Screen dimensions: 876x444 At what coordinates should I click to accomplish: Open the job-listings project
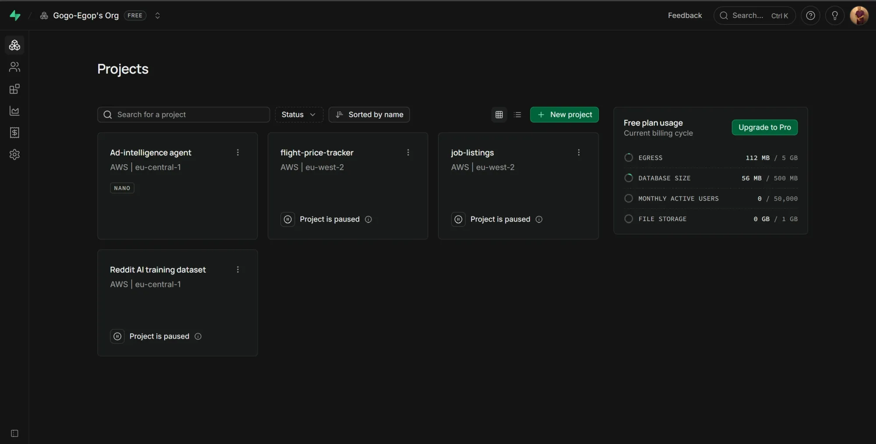518,186
